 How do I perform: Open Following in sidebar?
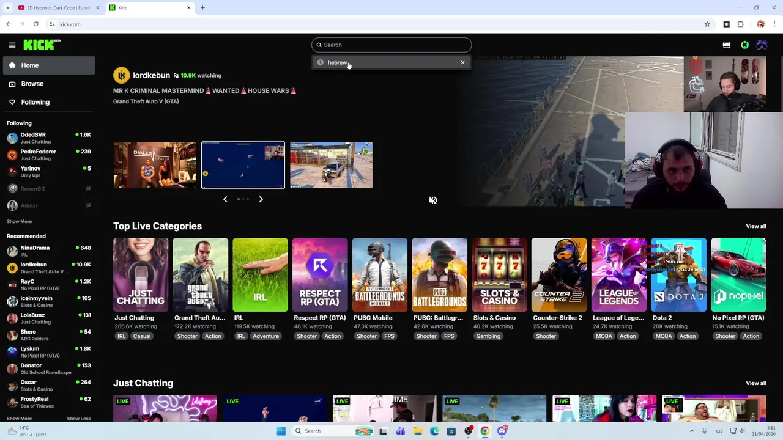[48, 102]
